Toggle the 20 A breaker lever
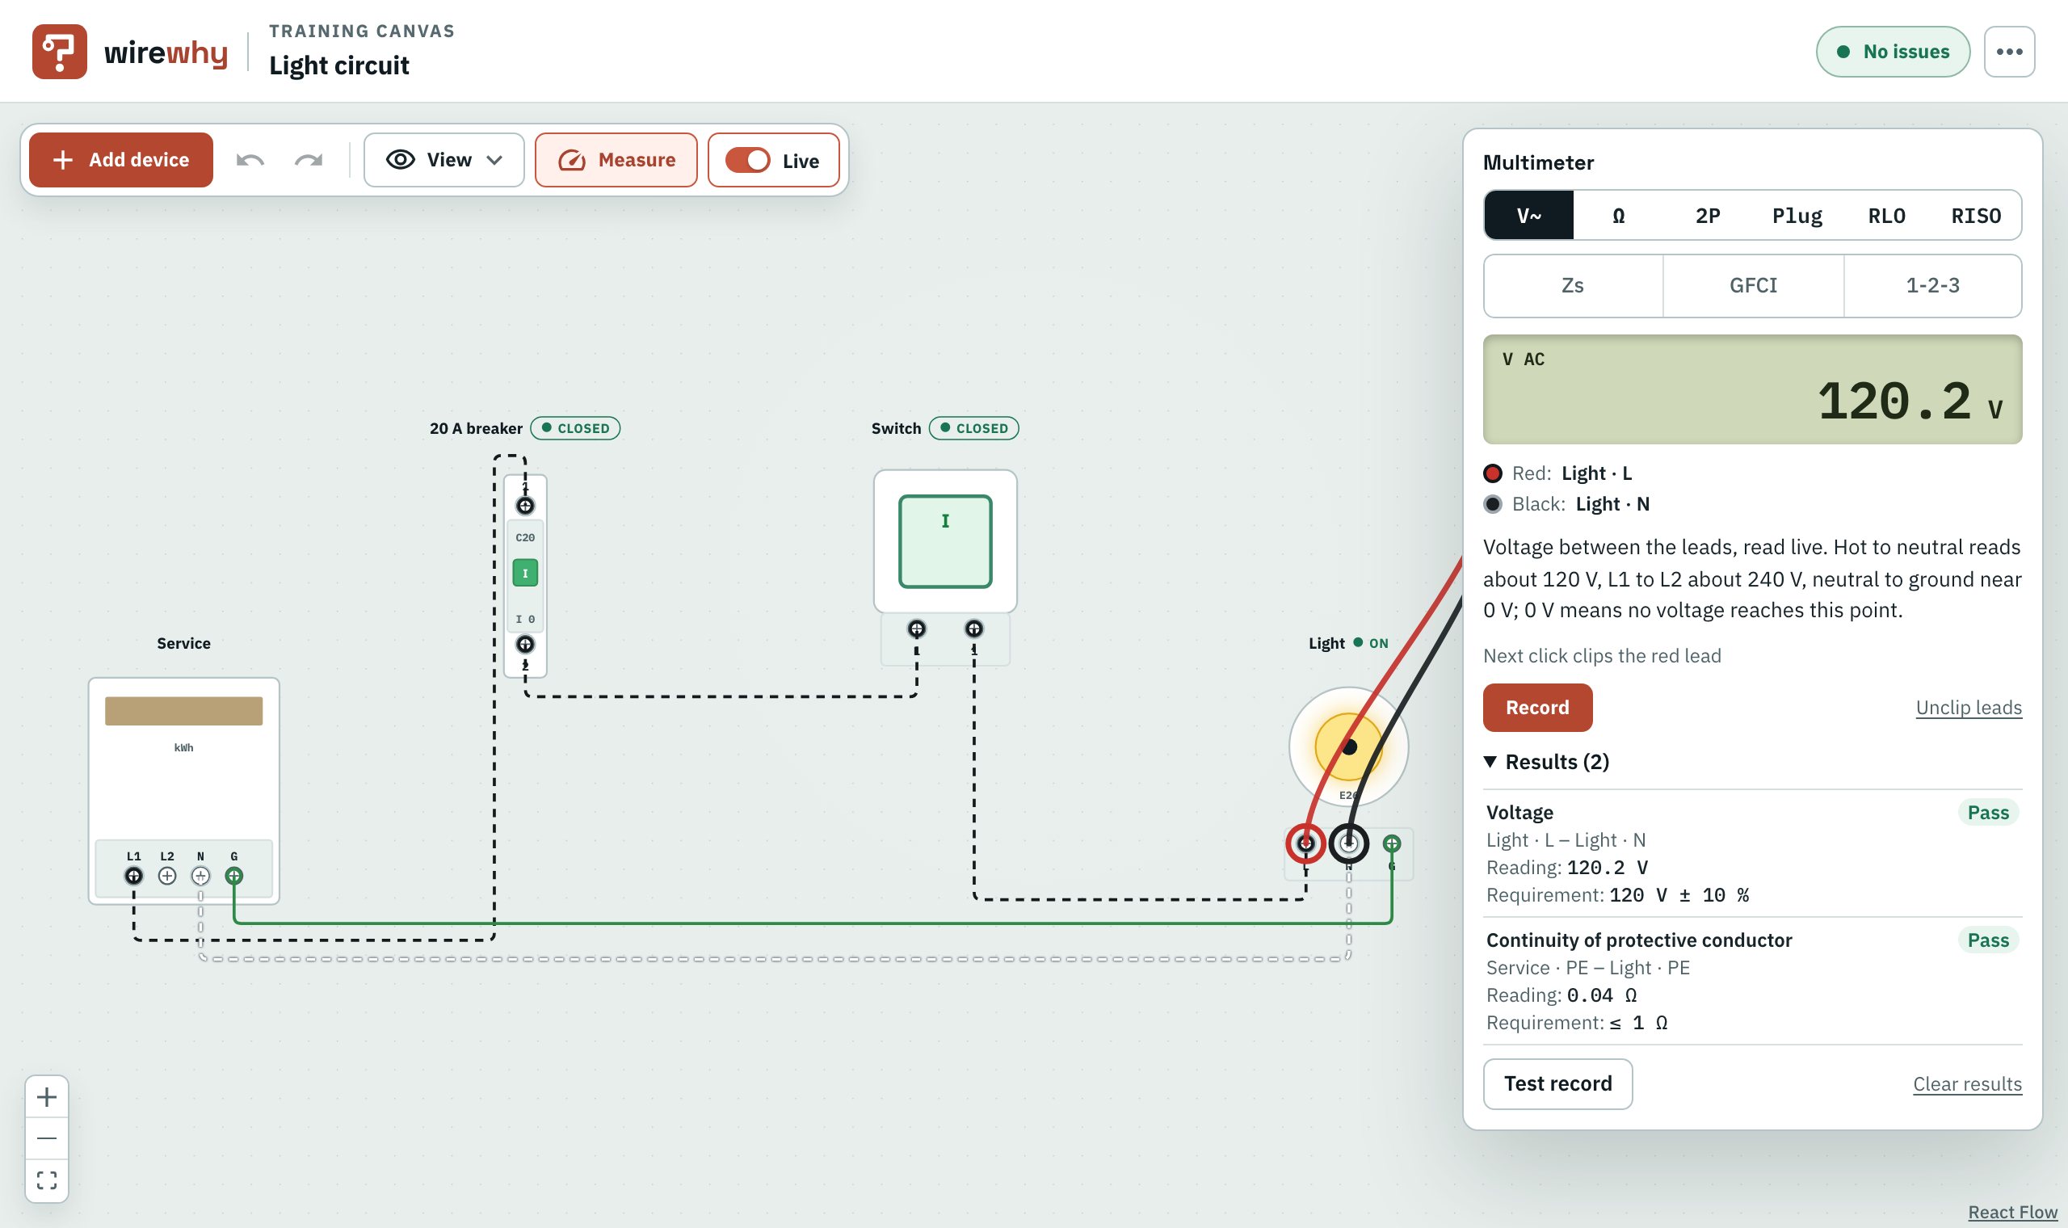Screen dimensions: 2068x1228 click(525, 573)
